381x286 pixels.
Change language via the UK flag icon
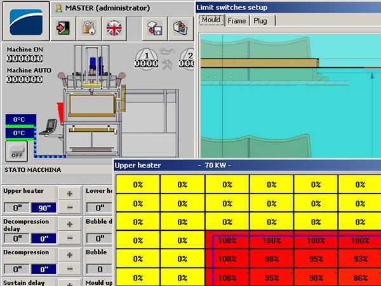114,28
